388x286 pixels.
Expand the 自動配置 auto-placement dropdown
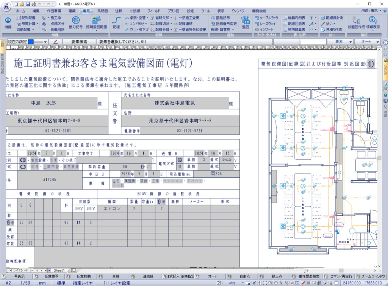(33, 30)
